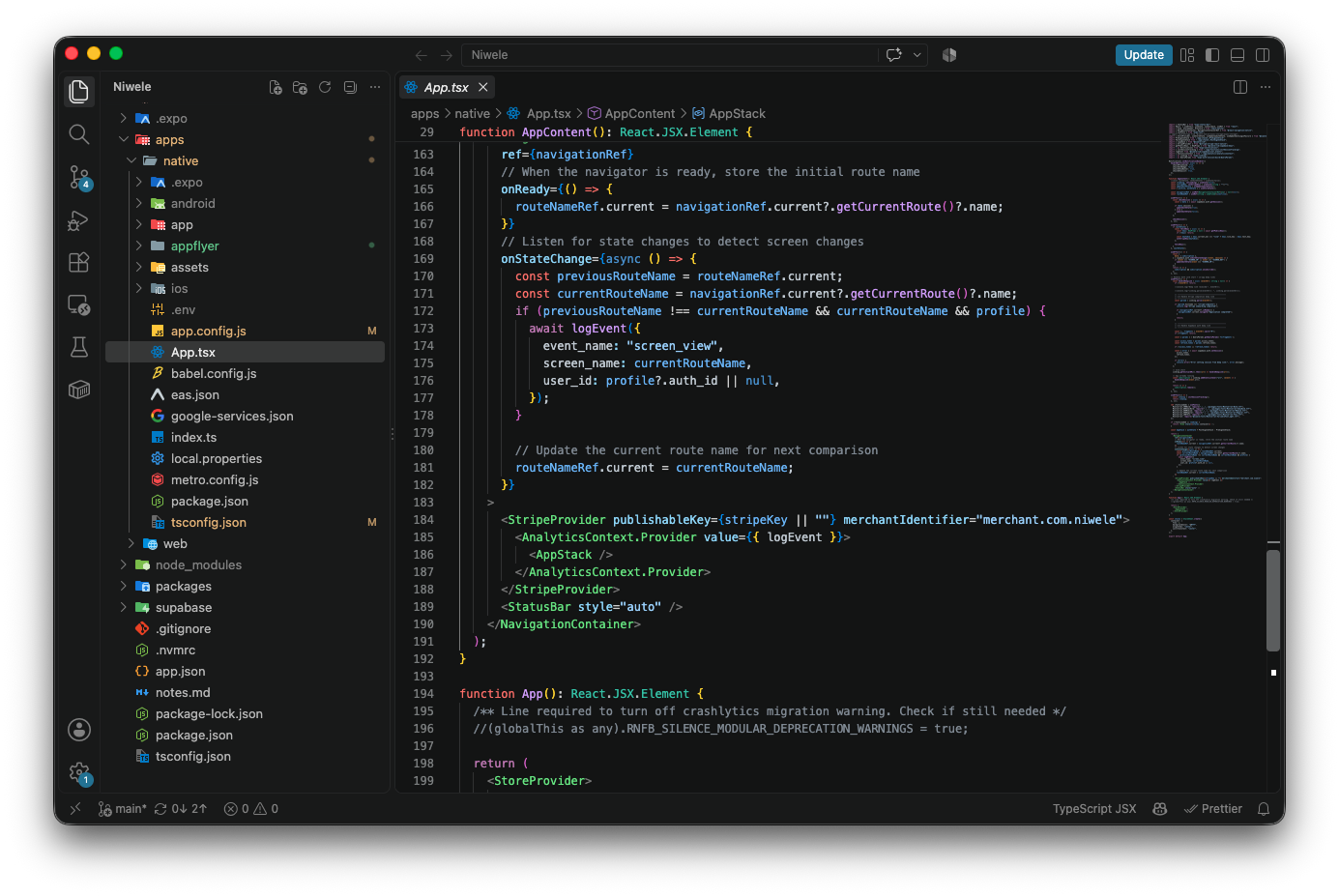The height and width of the screenshot is (896, 1339).
Task: Click the Niwele search field in title bar
Action: [670, 55]
